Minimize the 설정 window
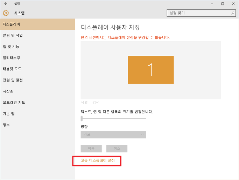239x180 pixels. 212,3
